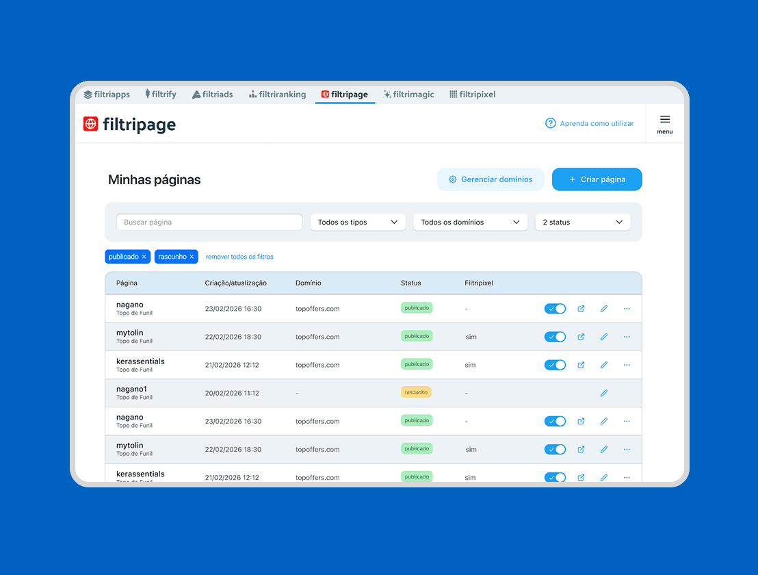758x575 pixels.
Task: Click the Minhas páginas heading
Action: point(154,179)
